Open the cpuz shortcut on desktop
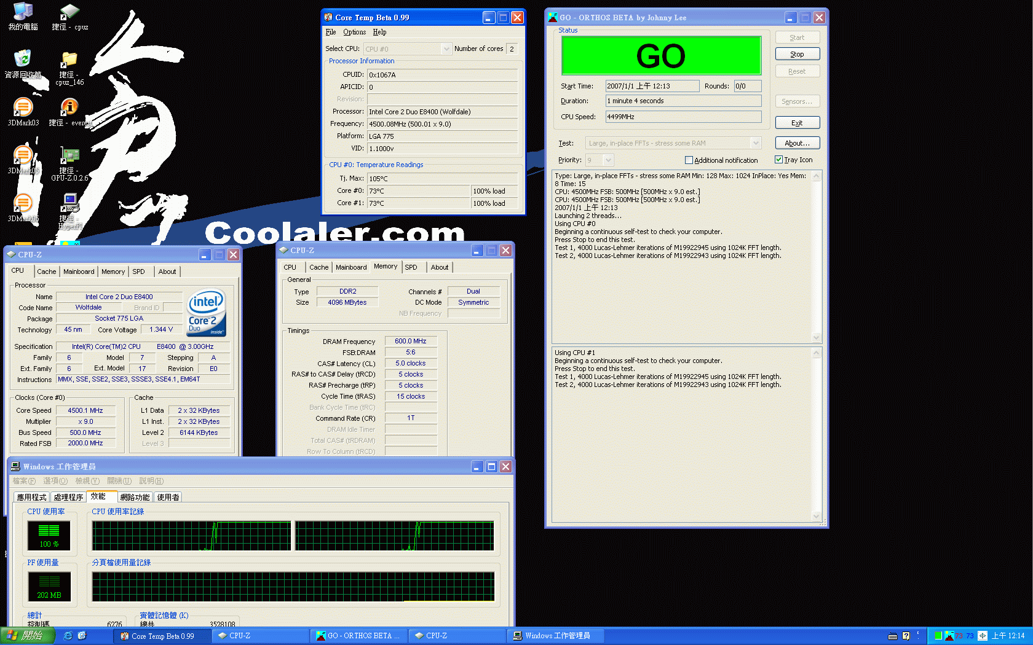The image size is (1033, 645). pyautogui.click(x=69, y=16)
